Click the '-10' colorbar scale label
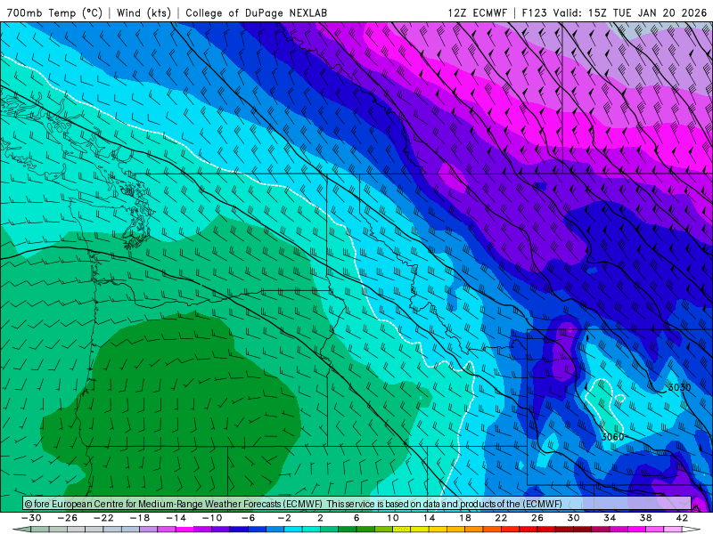 [x=212, y=518]
